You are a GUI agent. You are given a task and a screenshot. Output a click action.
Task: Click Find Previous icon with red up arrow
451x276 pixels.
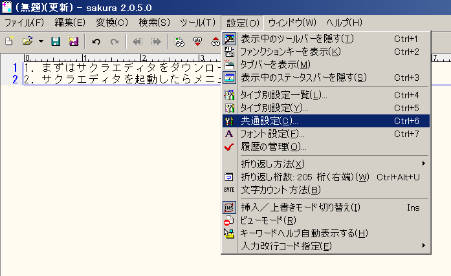(x=214, y=41)
